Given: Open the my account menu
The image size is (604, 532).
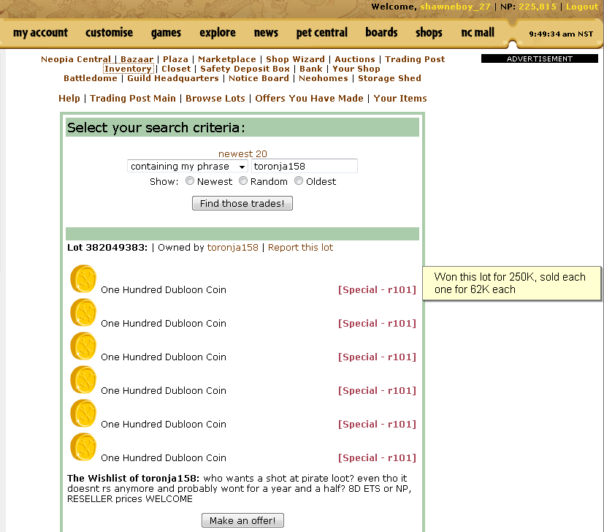Looking at the screenshot, I should click(x=40, y=33).
